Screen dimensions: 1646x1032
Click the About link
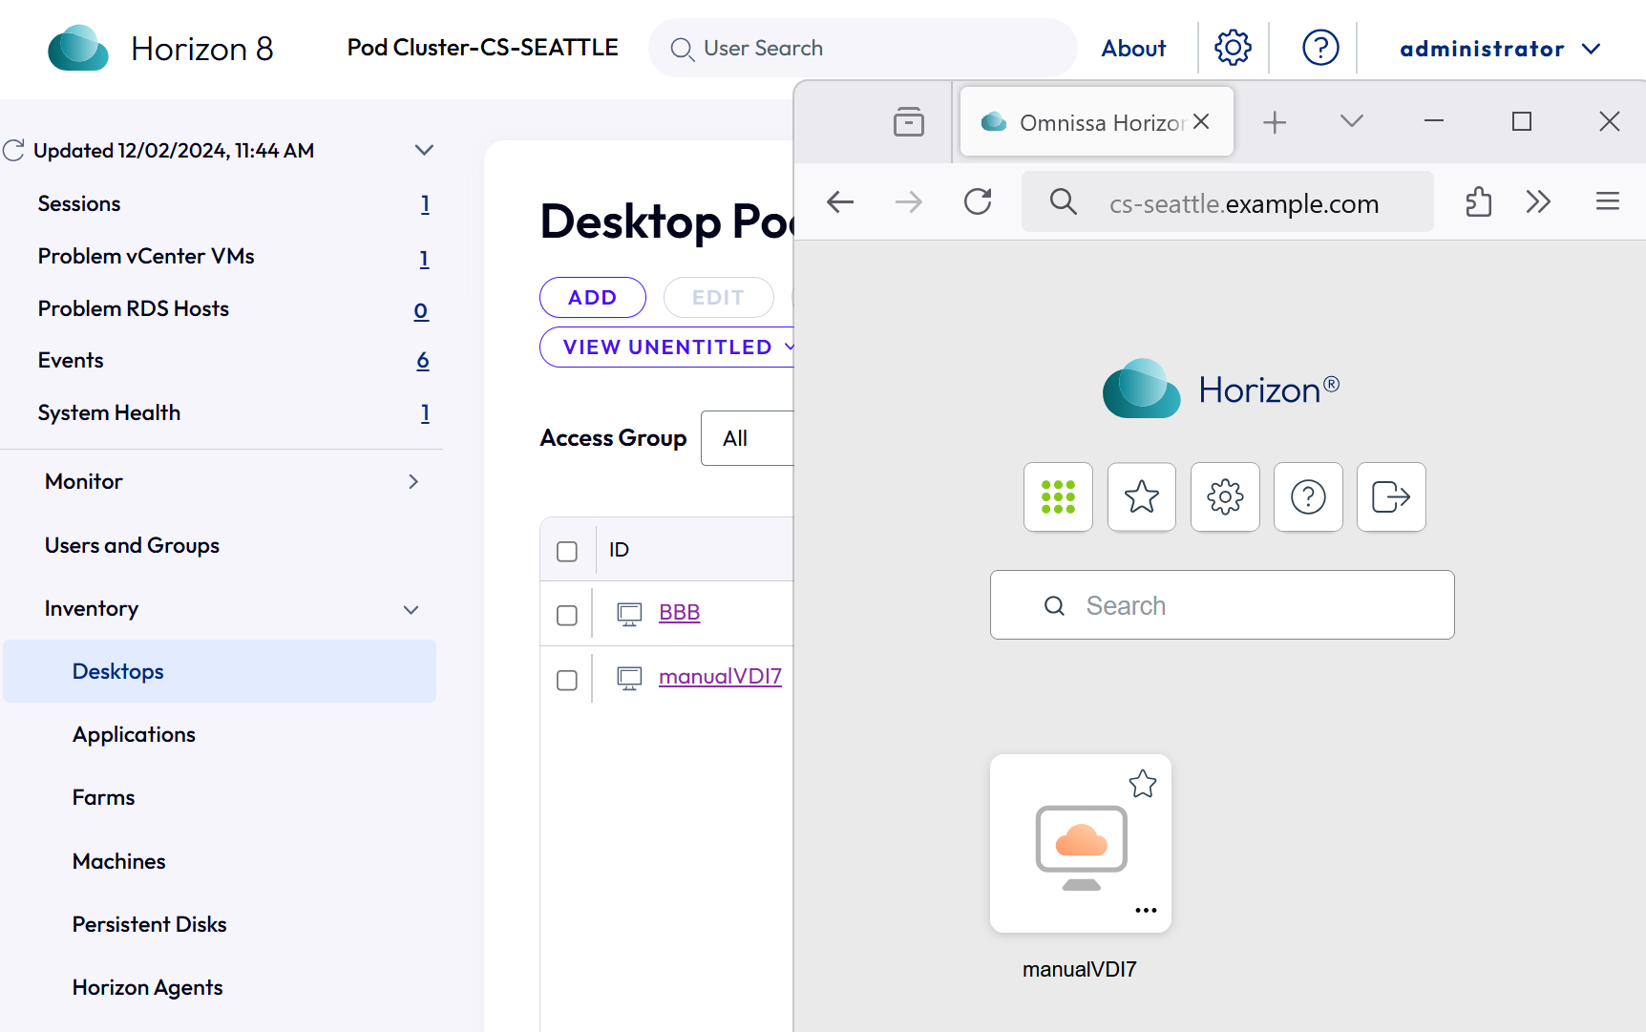[x=1133, y=49]
